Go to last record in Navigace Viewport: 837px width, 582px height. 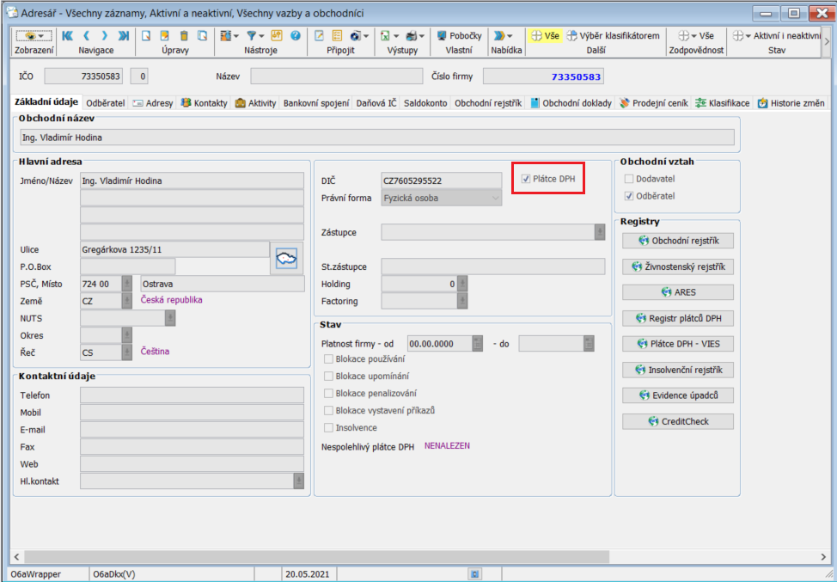(x=124, y=36)
